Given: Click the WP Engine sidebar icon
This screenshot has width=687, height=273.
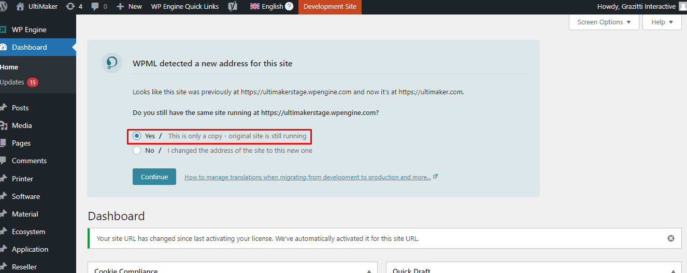Looking at the screenshot, I should click(3, 30).
